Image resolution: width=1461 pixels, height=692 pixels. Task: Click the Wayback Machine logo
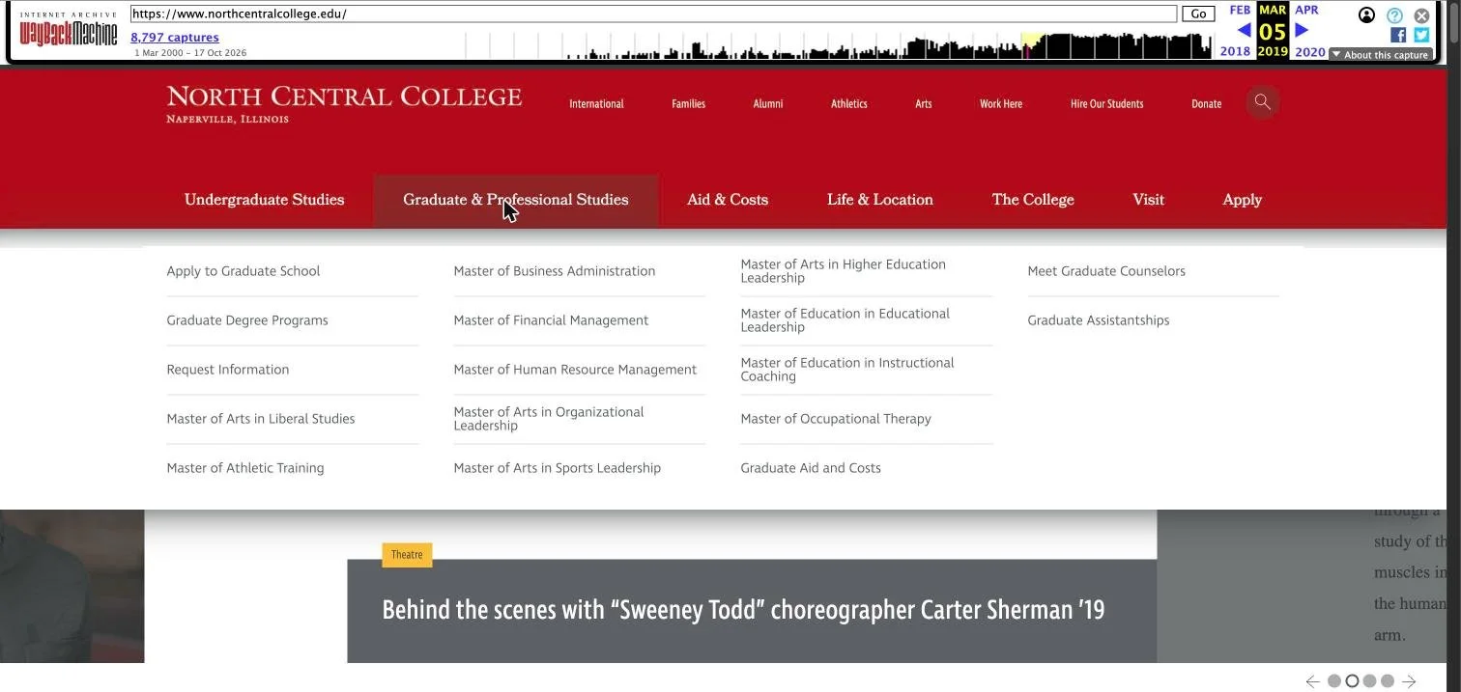(x=69, y=32)
